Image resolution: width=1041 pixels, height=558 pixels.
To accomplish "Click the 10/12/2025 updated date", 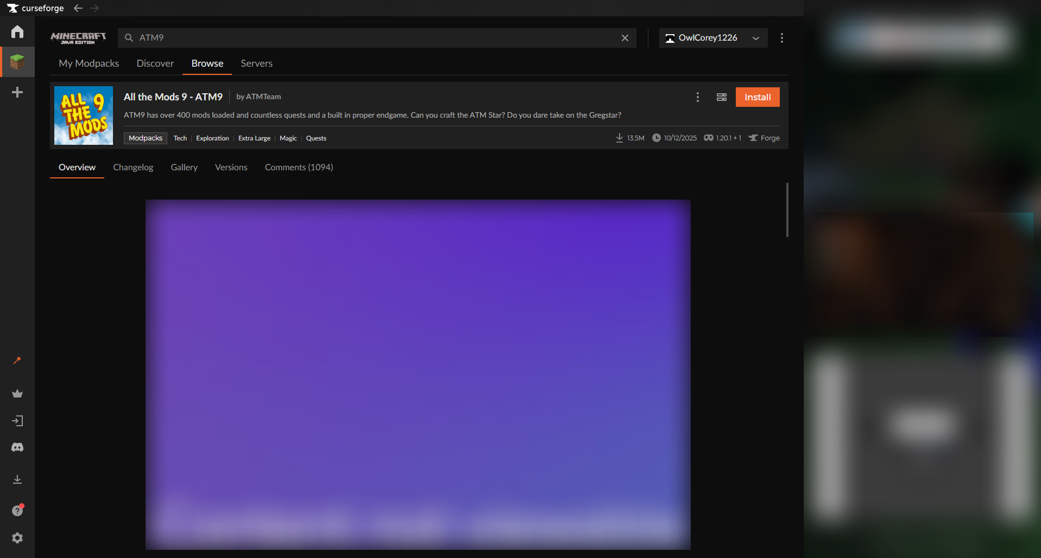I will pyautogui.click(x=674, y=138).
